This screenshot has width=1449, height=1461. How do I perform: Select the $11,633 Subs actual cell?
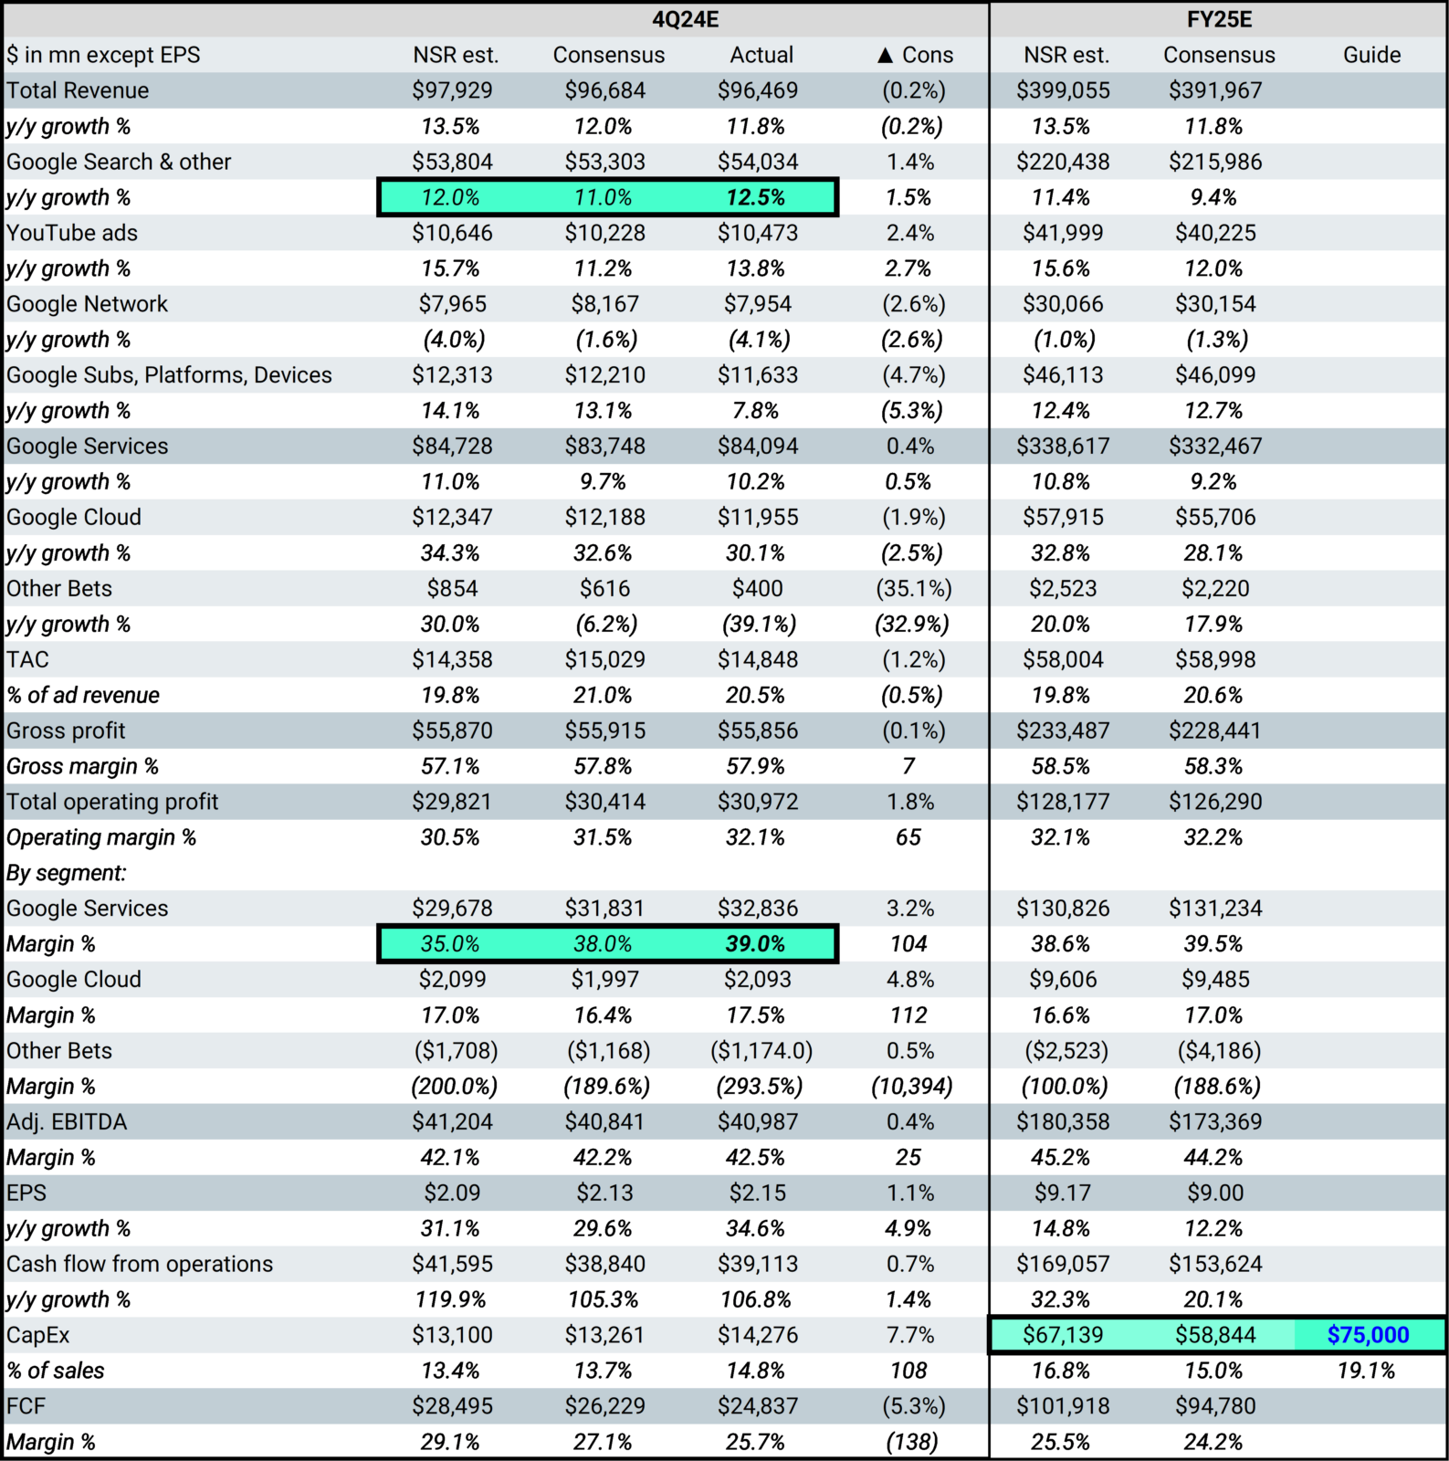(x=757, y=375)
